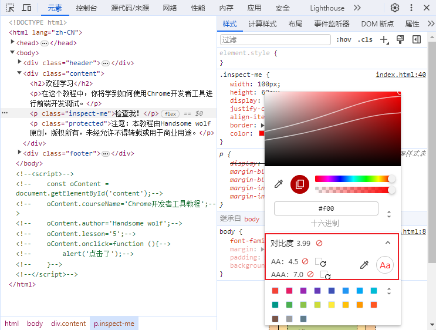Select the h2 欢迎学习 element row
The height and width of the screenshot is (330, 436).
tap(109, 83)
